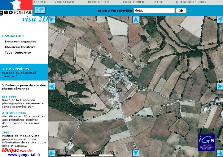The image size is (223, 157).
Task: Open the AIDE menu
Action: tap(158, 2)
